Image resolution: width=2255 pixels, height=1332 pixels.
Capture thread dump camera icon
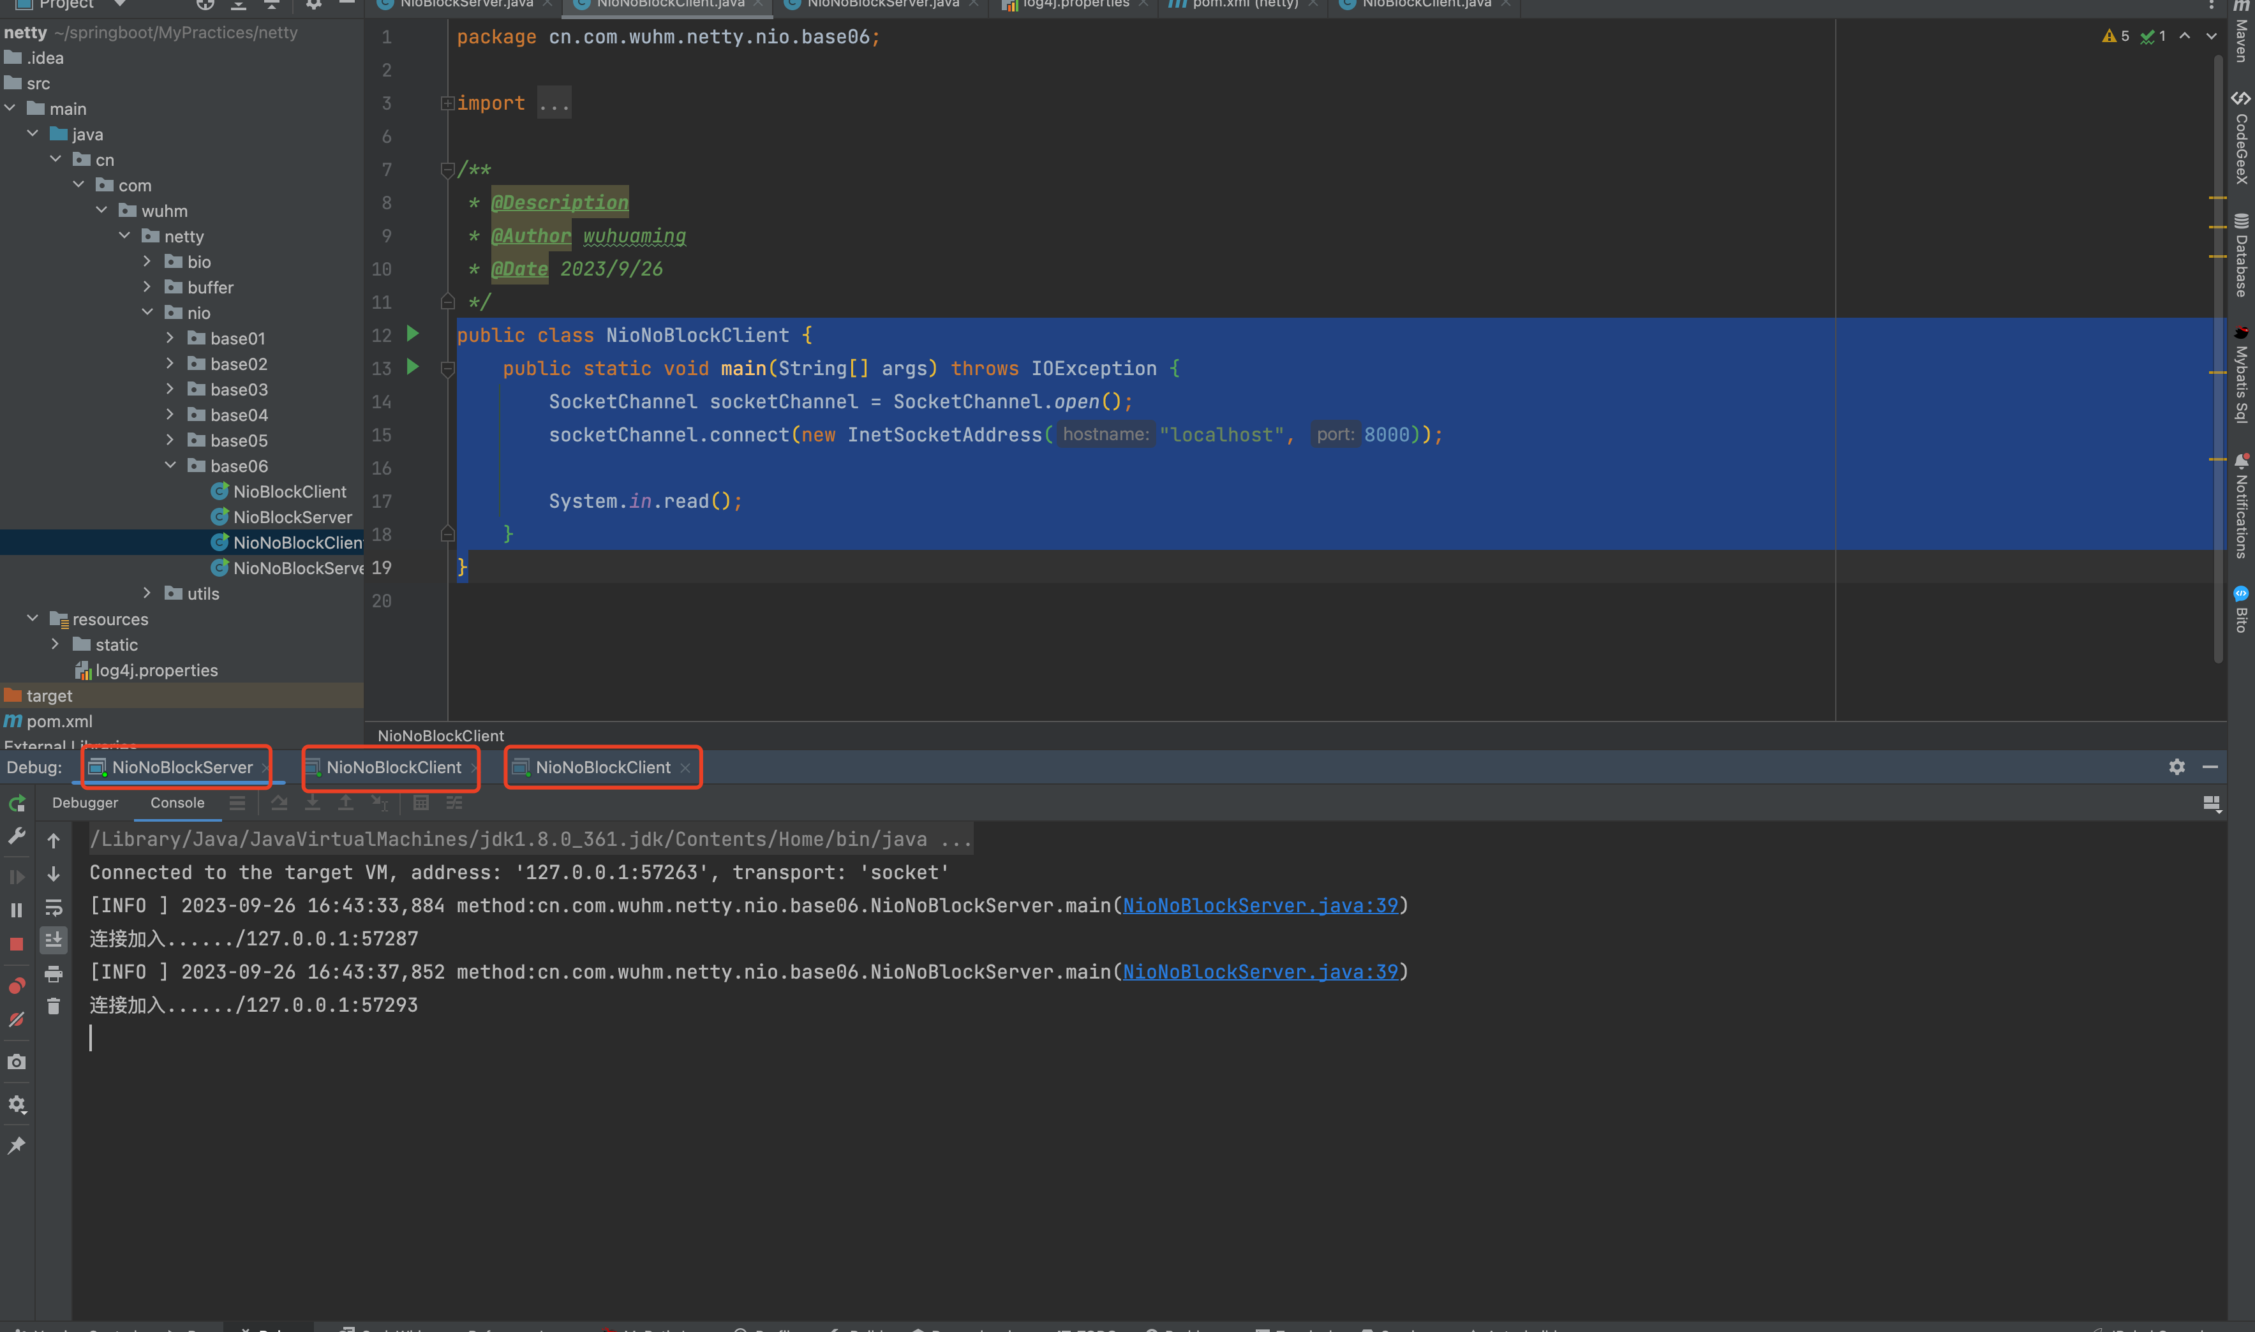pos(17,1062)
